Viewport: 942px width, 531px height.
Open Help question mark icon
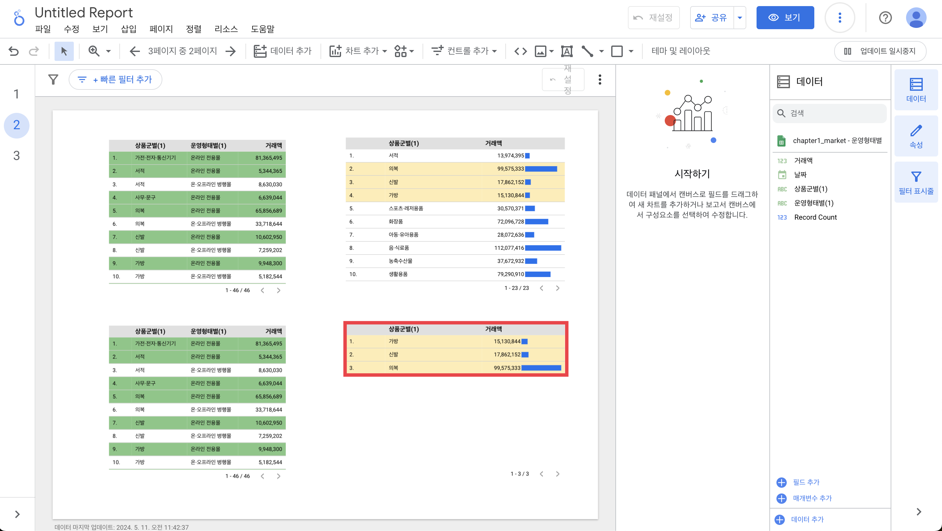point(885,18)
